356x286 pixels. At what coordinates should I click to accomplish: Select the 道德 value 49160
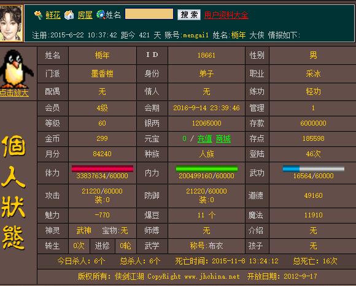313,195
